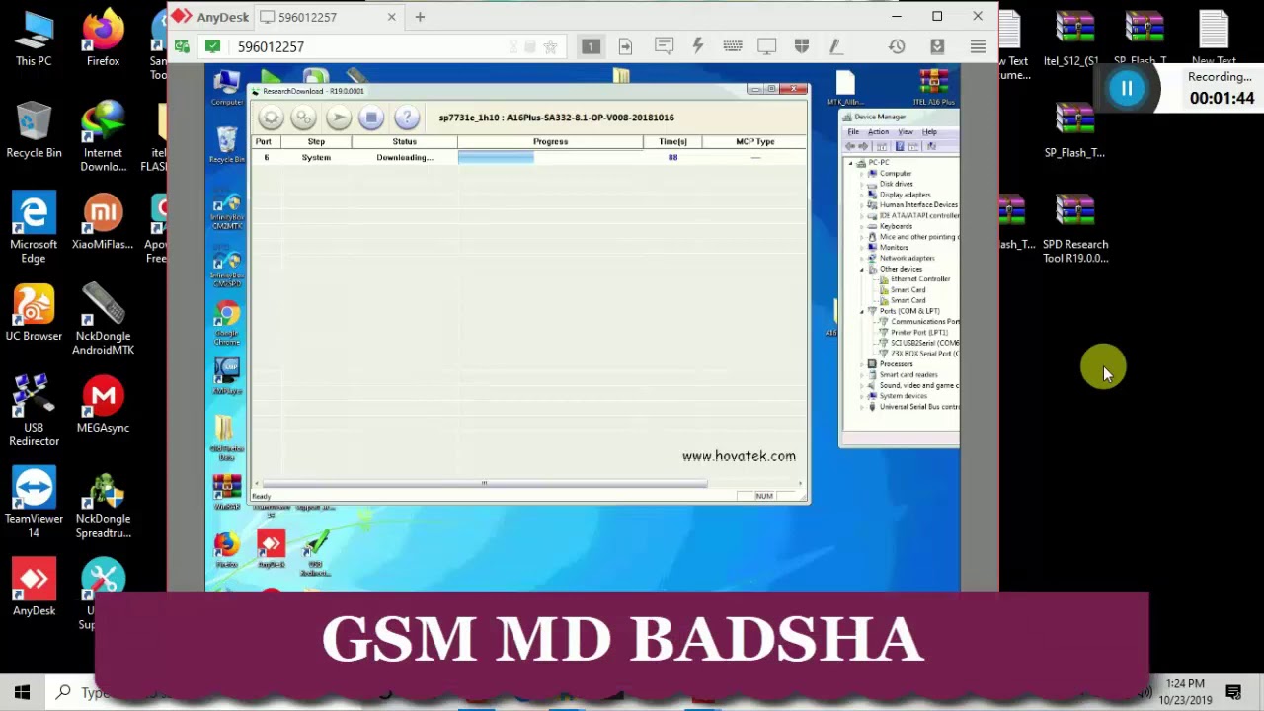Start downloading with the play arrow button

click(338, 118)
